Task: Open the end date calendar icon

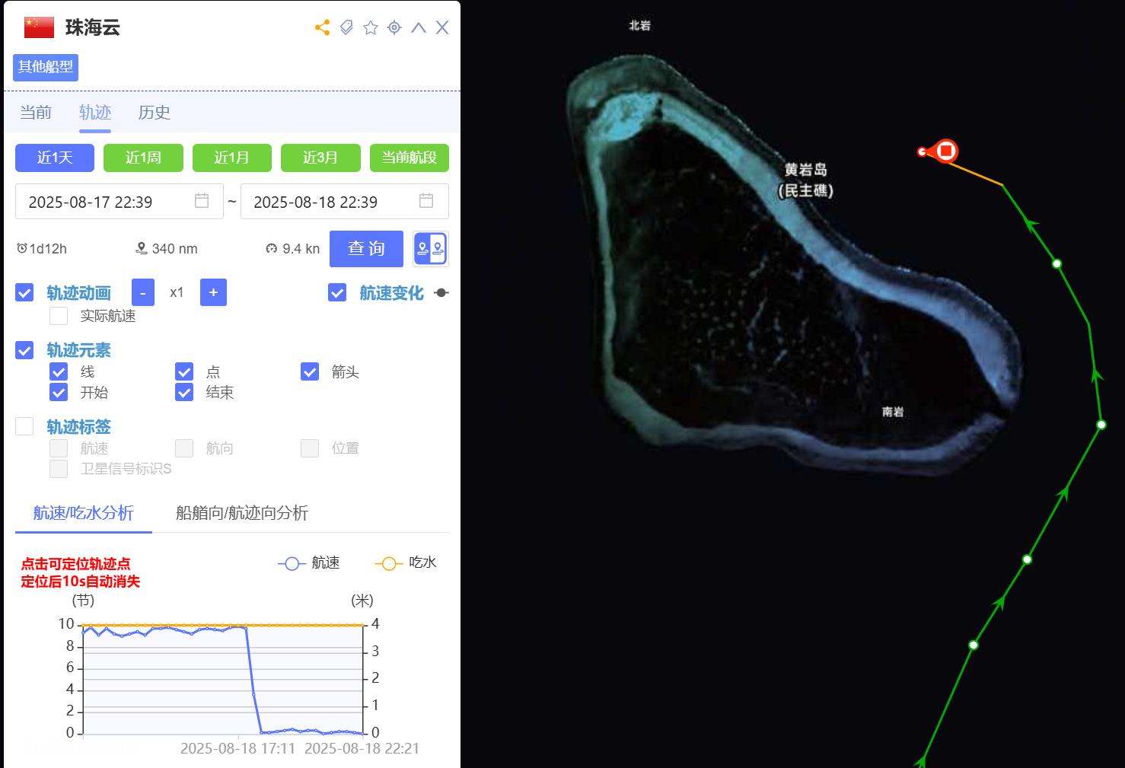Action: coord(426,201)
